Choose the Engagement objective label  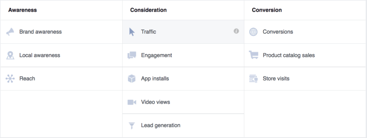point(156,55)
